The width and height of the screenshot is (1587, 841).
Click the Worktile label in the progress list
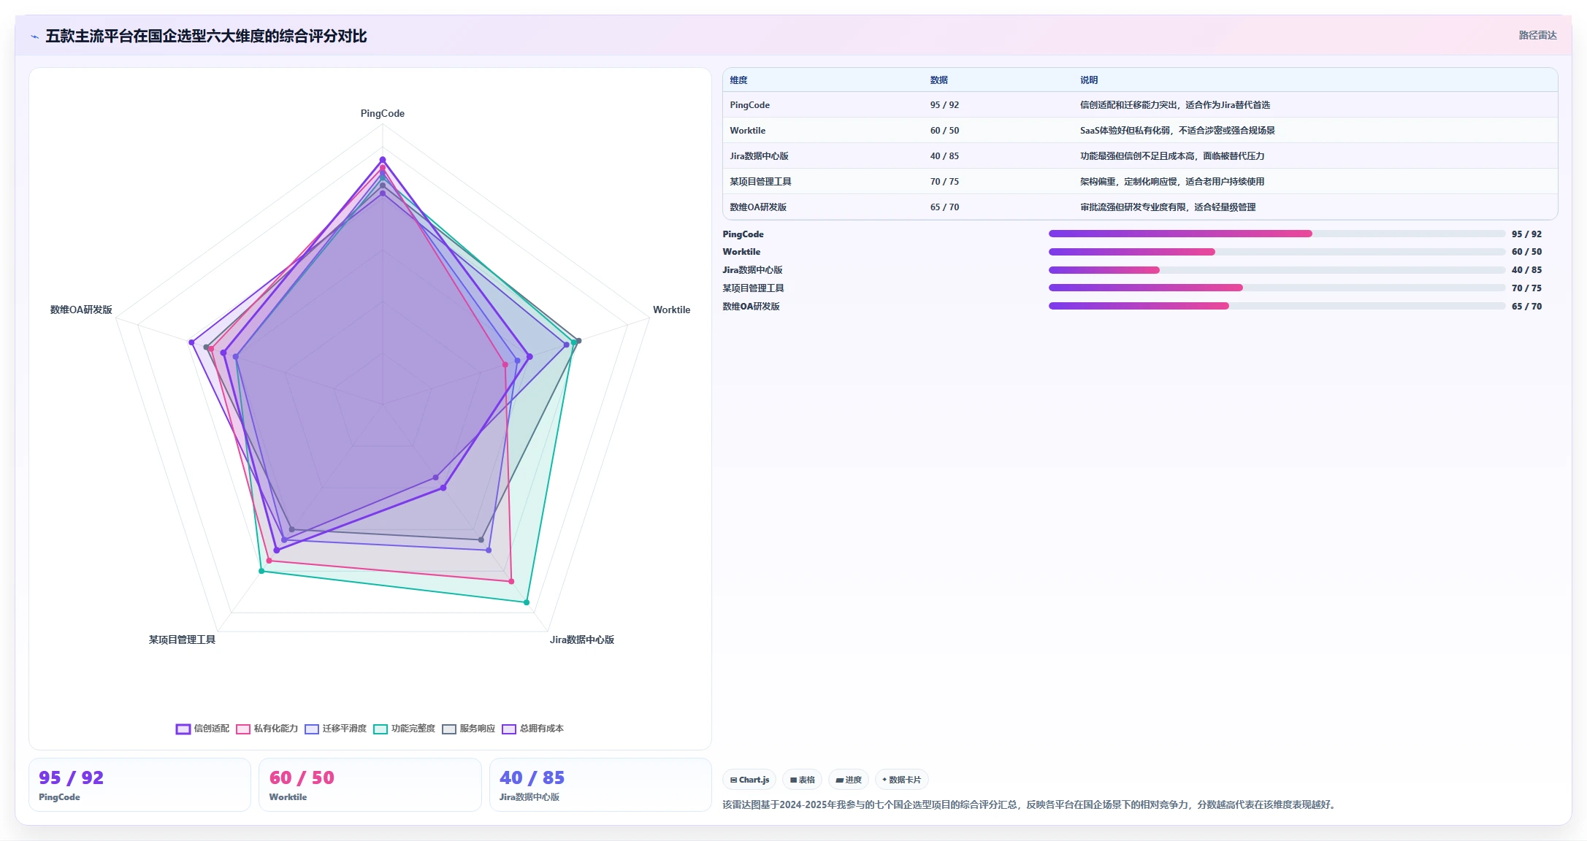(x=741, y=252)
